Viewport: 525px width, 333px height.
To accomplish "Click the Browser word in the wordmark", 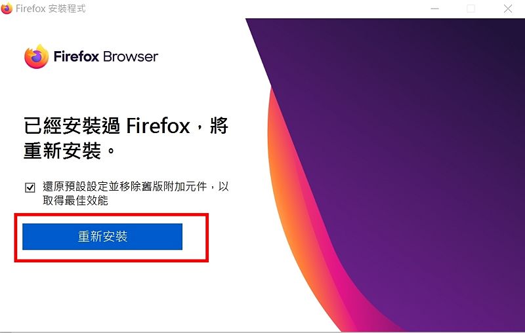I will click(131, 56).
